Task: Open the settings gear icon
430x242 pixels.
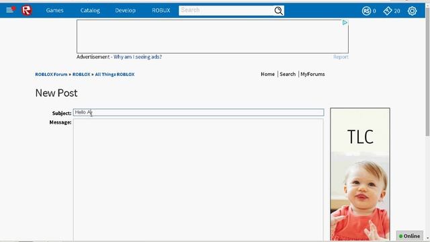Action: [x=412, y=11]
